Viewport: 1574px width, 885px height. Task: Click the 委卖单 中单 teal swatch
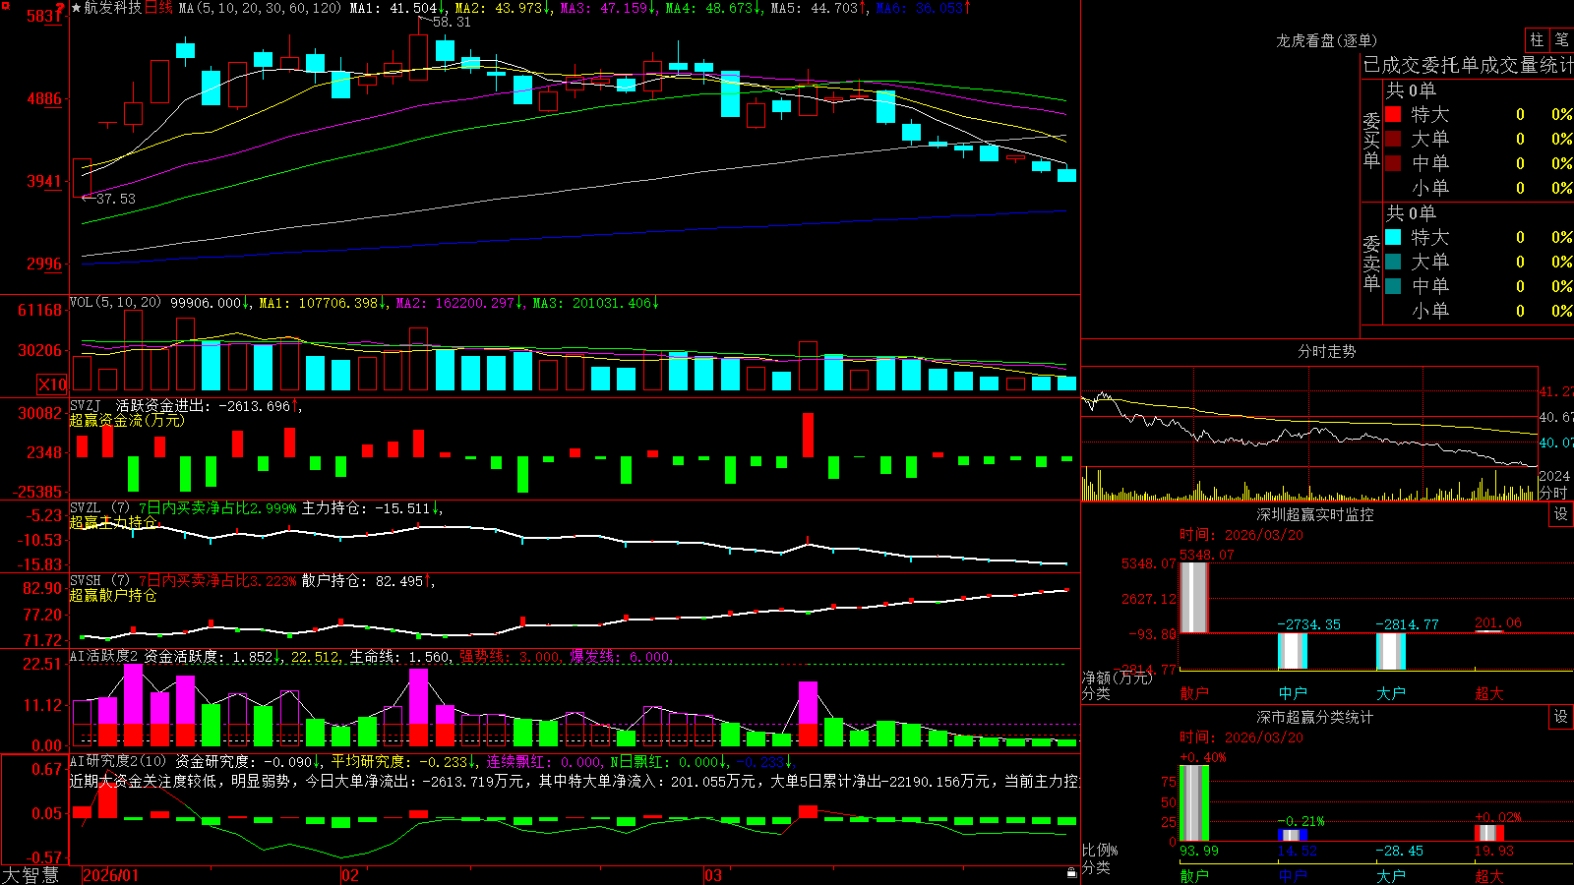pos(1393,286)
